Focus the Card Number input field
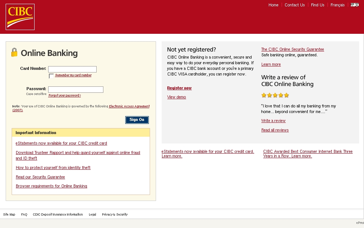The image size is (364, 228). coord(72,69)
